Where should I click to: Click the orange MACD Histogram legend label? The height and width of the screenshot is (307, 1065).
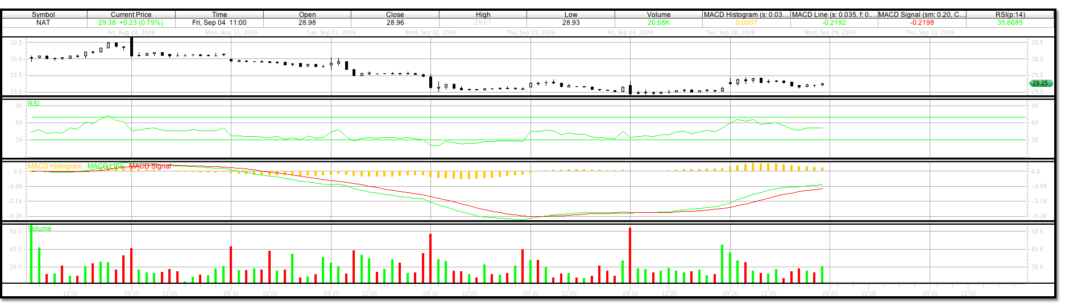[55, 166]
